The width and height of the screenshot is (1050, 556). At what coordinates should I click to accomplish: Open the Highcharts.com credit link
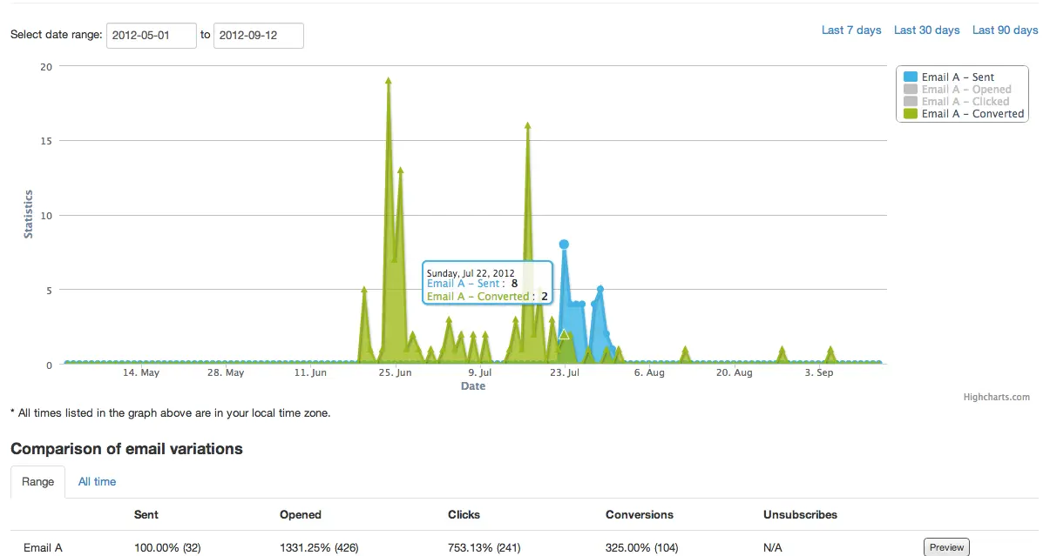997,397
